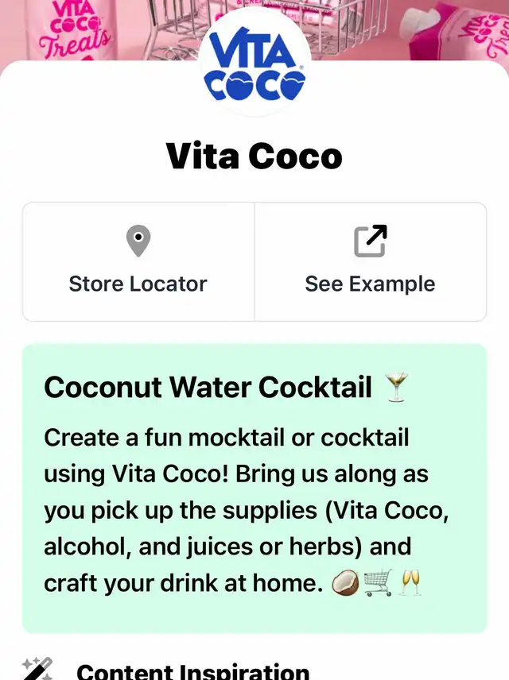
Task: Click the Coconut Water Cocktail heading
Action: (208, 387)
